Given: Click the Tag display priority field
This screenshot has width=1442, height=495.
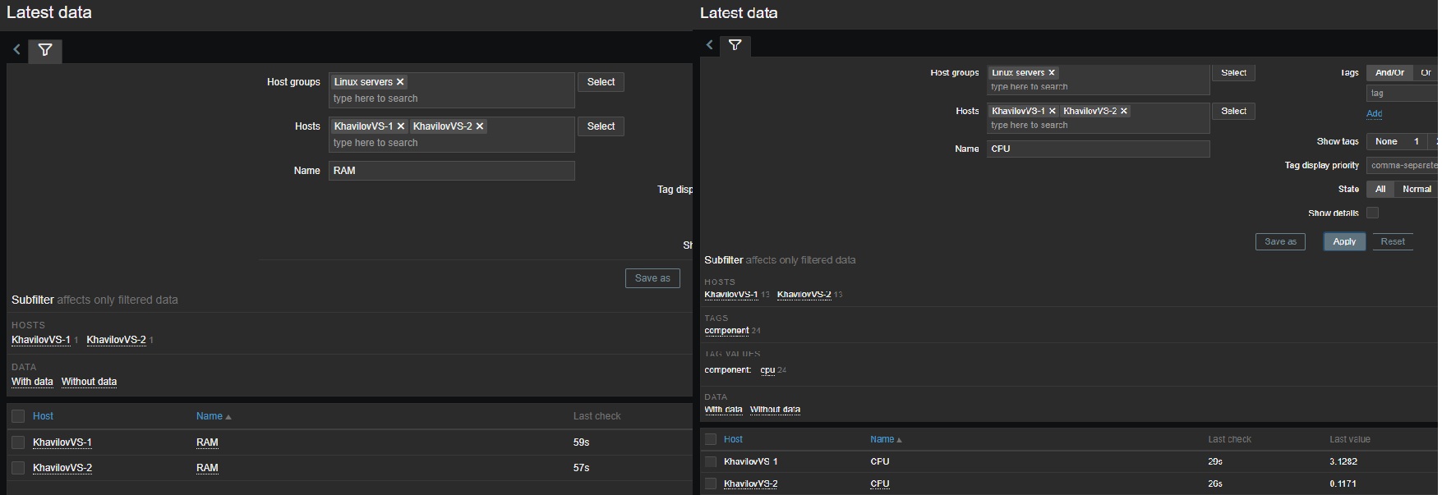Looking at the screenshot, I should [x=1403, y=165].
